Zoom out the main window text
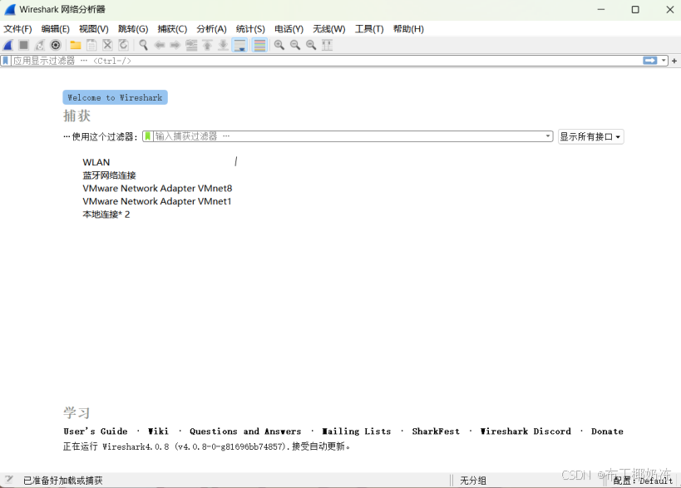The width and height of the screenshot is (681, 488). (x=295, y=45)
